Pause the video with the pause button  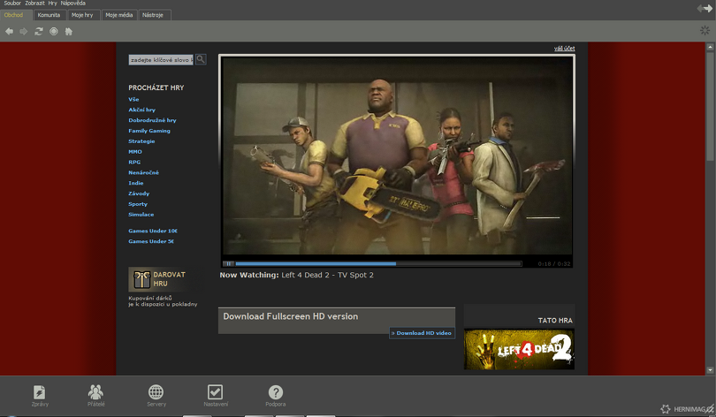click(228, 263)
